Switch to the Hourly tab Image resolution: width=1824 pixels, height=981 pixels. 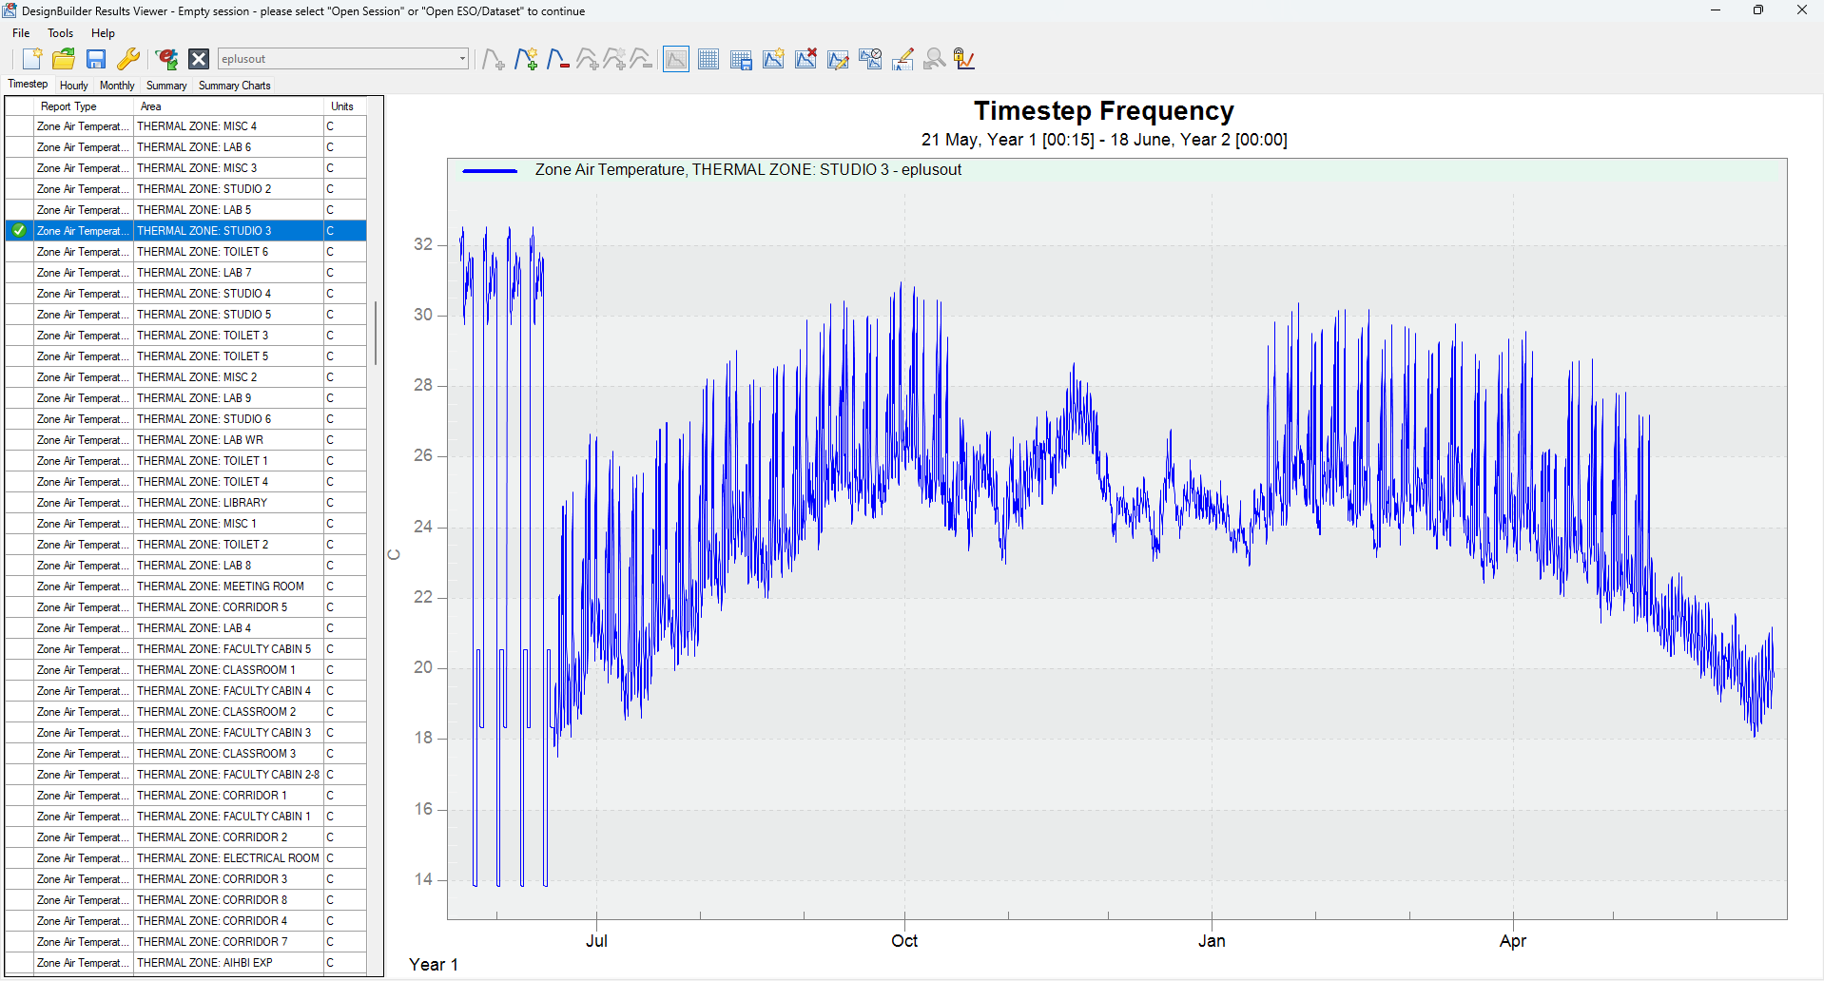point(74,86)
